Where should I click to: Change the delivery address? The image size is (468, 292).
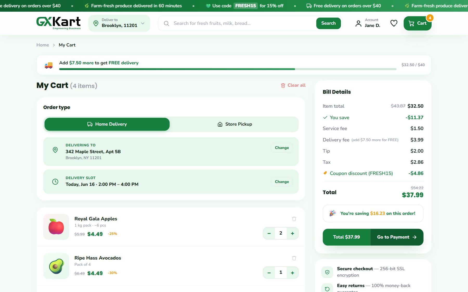(282, 148)
